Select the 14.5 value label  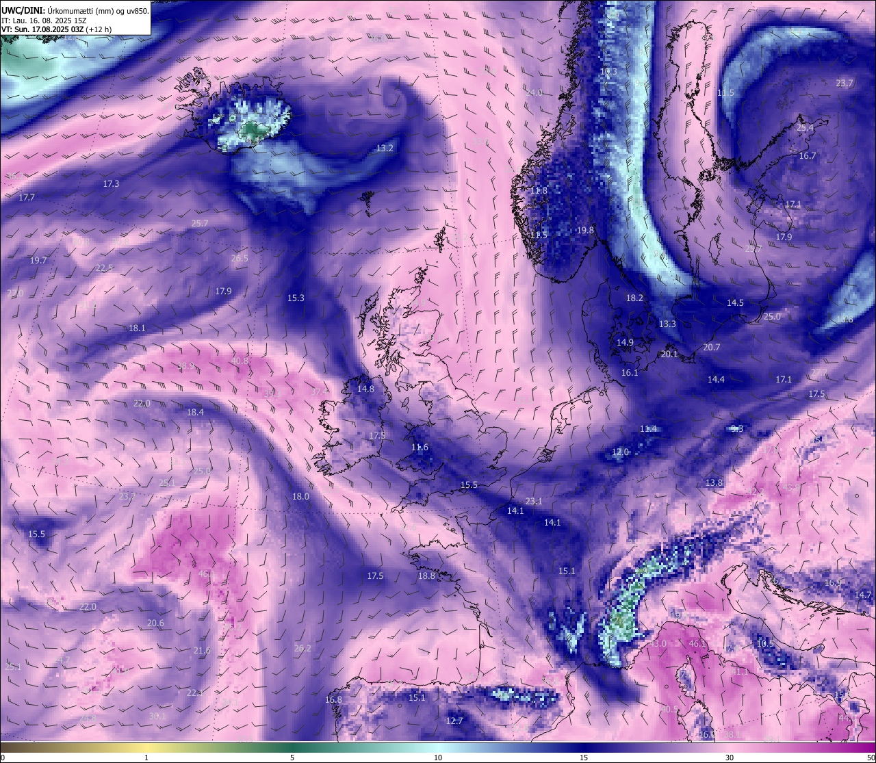coord(735,303)
